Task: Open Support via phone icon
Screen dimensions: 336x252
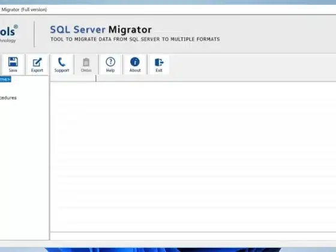Action: click(x=62, y=65)
